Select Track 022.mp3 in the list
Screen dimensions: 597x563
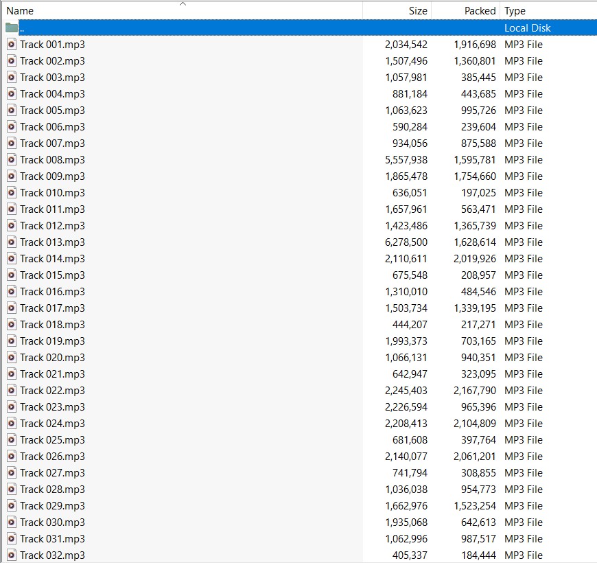52,391
